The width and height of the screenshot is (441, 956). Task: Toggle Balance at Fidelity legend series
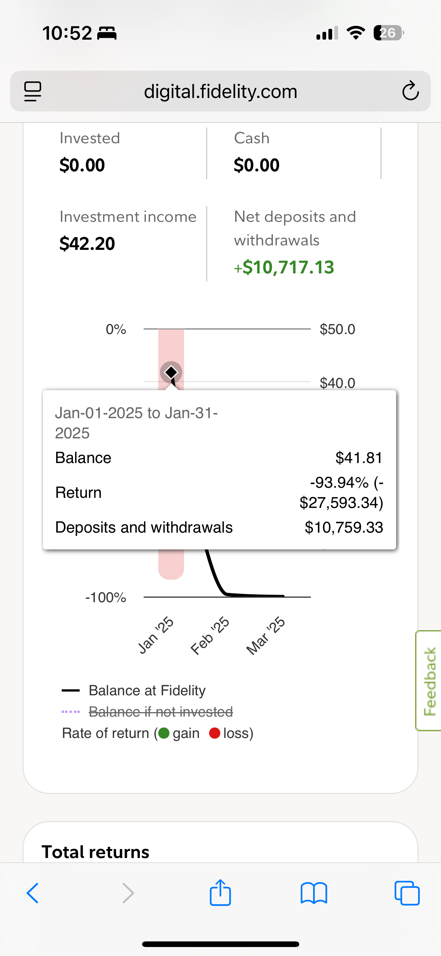[x=134, y=690]
